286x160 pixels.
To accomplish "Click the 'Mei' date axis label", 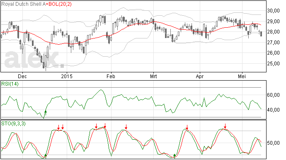I will [242, 76].
